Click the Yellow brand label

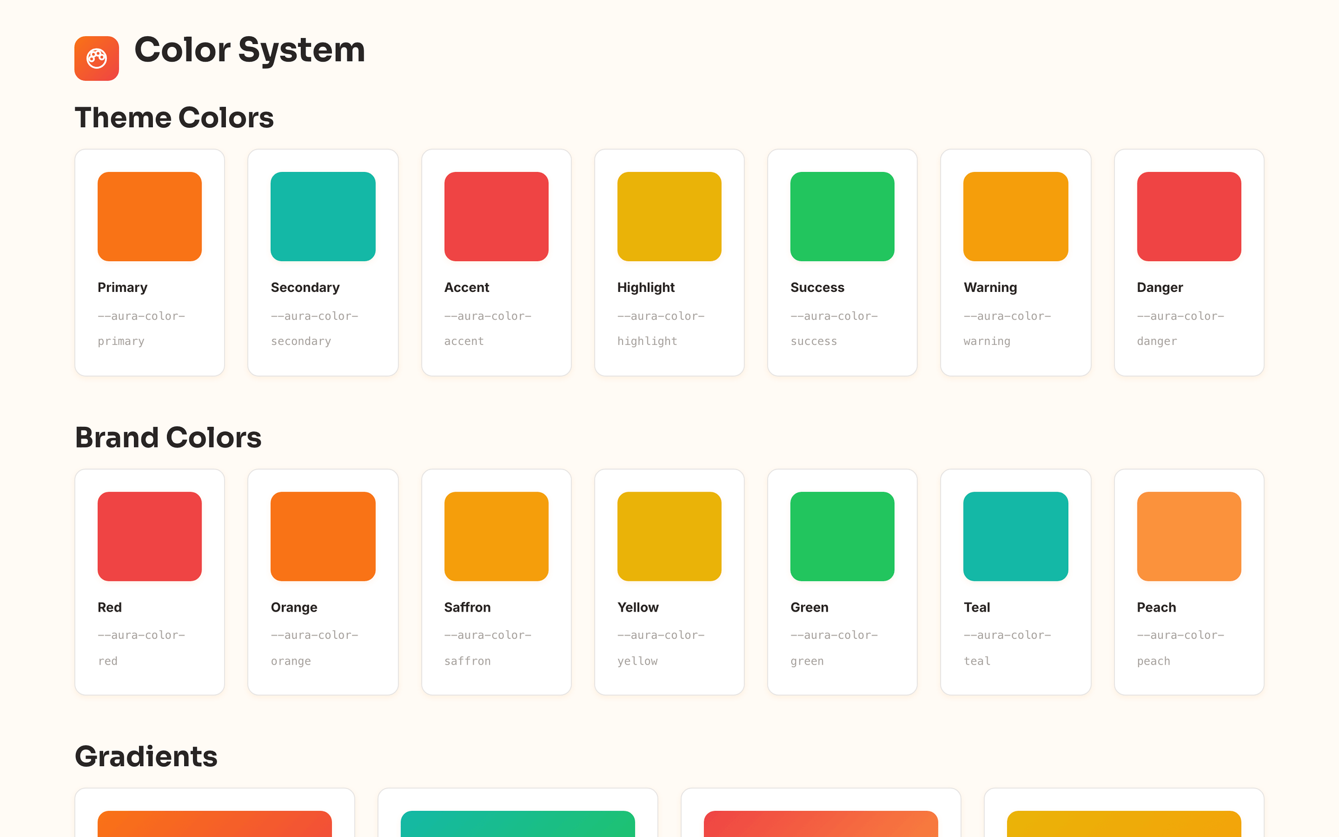coord(638,607)
